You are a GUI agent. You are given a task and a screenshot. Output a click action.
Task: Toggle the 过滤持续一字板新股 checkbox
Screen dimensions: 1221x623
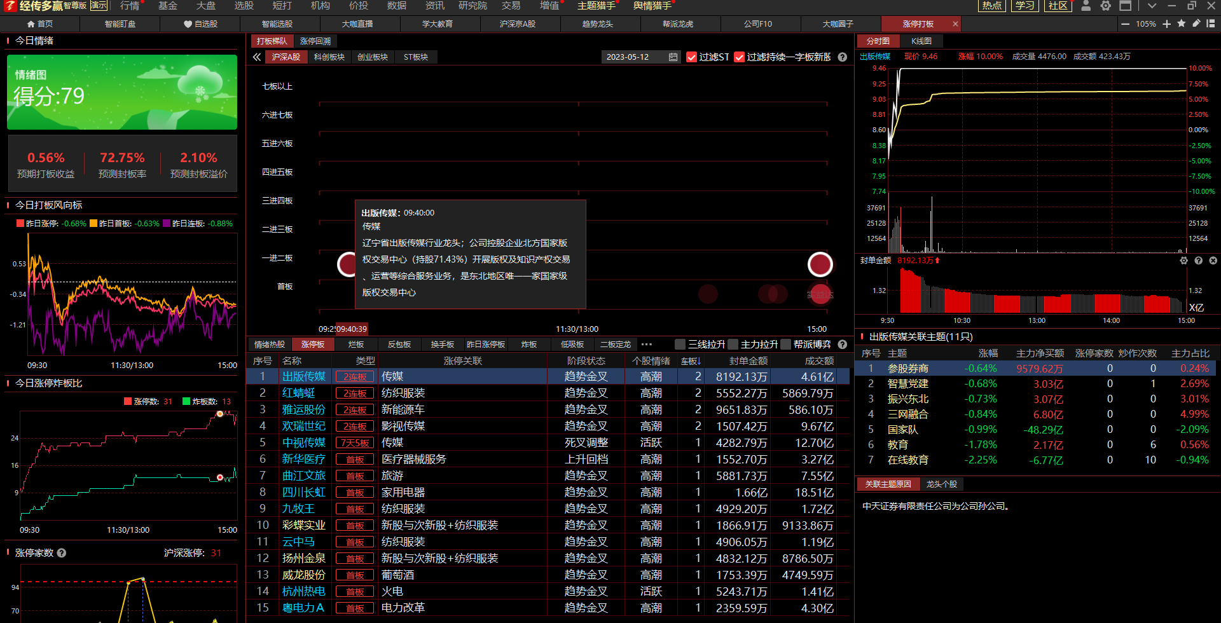pyautogui.click(x=739, y=57)
